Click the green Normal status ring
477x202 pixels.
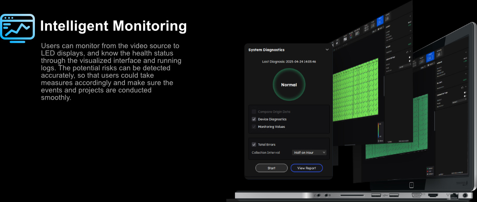point(289,84)
